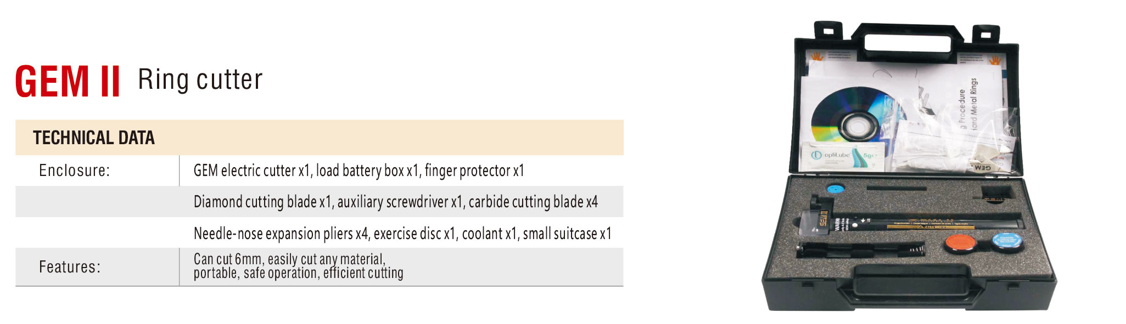Select the Enclosure label cell
Image resolution: width=1126 pixels, height=324 pixels.
coord(97,170)
